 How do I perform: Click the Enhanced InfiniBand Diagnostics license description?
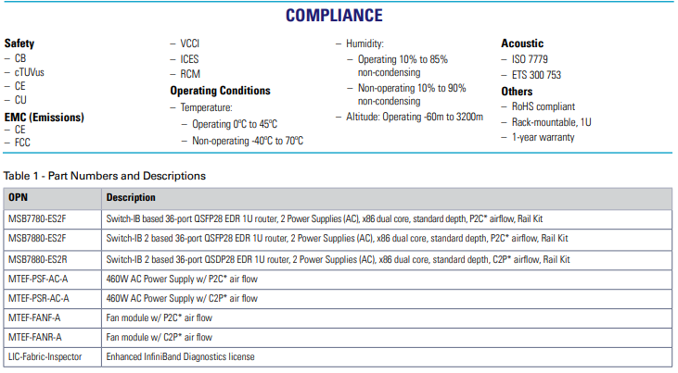click(x=181, y=357)
